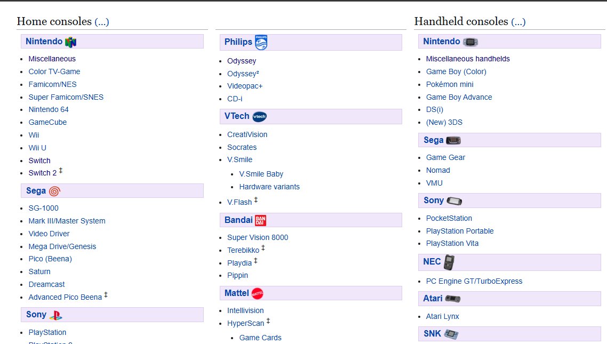Open Mega Drive/Genesis link
This screenshot has width=607, height=344.
tap(62, 246)
